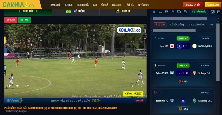Filter matches by H1
The image size is (222, 115).
[x=212, y=25]
